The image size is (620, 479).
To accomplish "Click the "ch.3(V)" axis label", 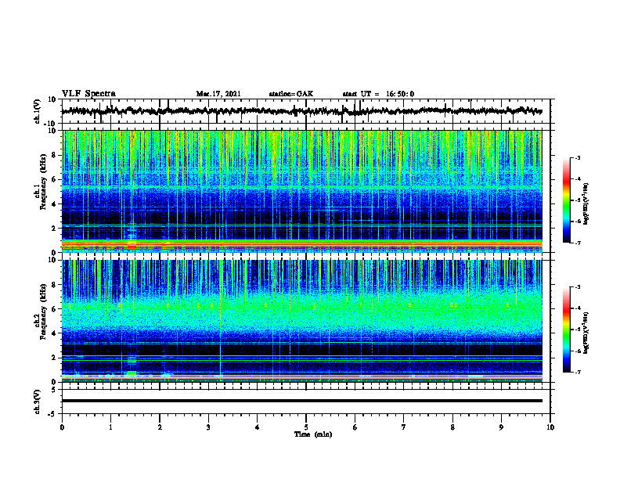I will (38, 402).
